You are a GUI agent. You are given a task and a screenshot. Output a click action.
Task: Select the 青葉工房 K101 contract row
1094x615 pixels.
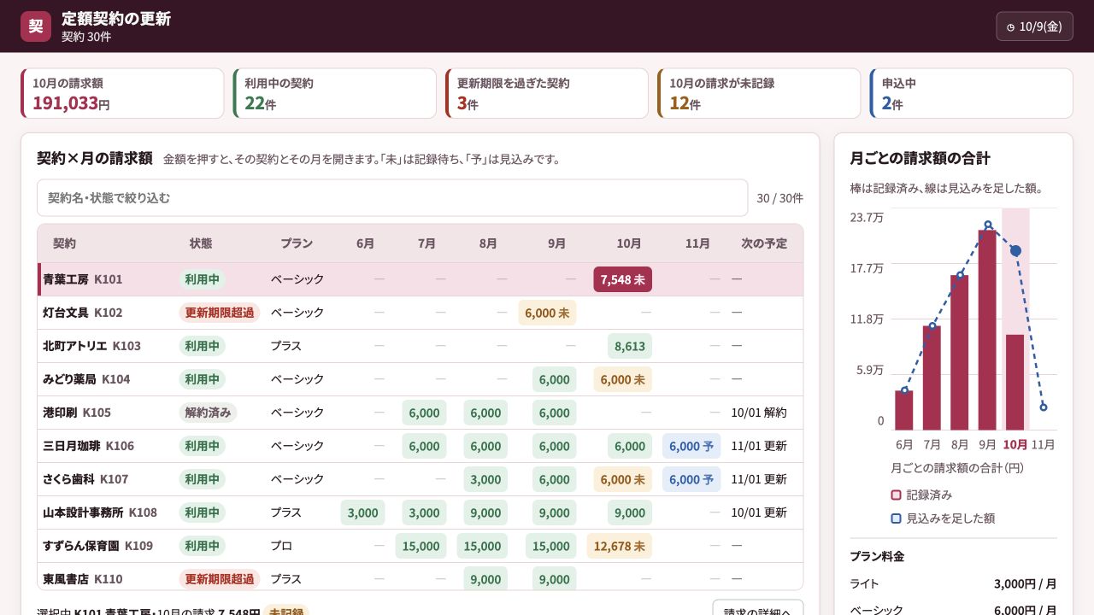pos(421,279)
